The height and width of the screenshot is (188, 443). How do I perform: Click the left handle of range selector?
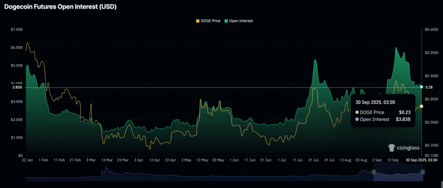[x=373, y=172]
